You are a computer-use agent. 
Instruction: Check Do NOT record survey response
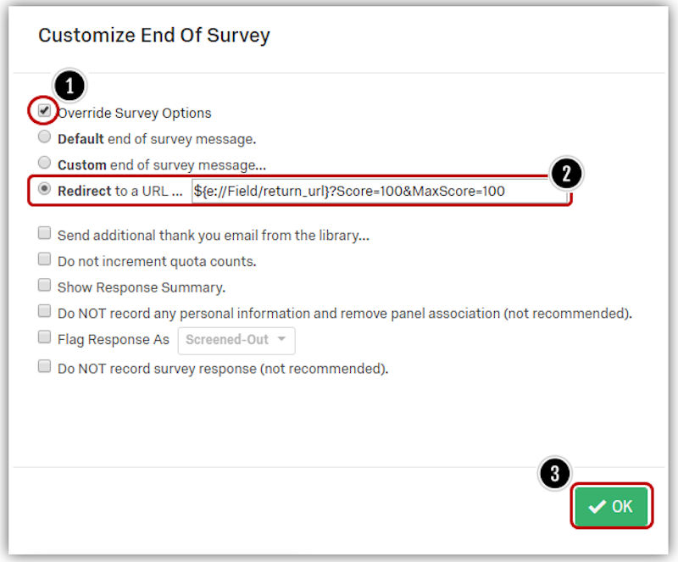(x=44, y=366)
